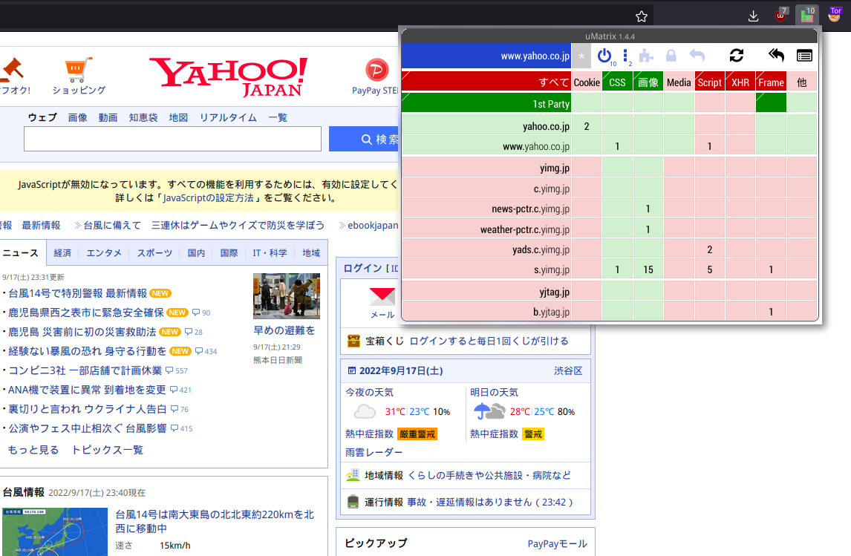This screenshot has height=556, width=851.
Task: Save temporary changes with the padlock icon
Action: (x=671, y=56)
